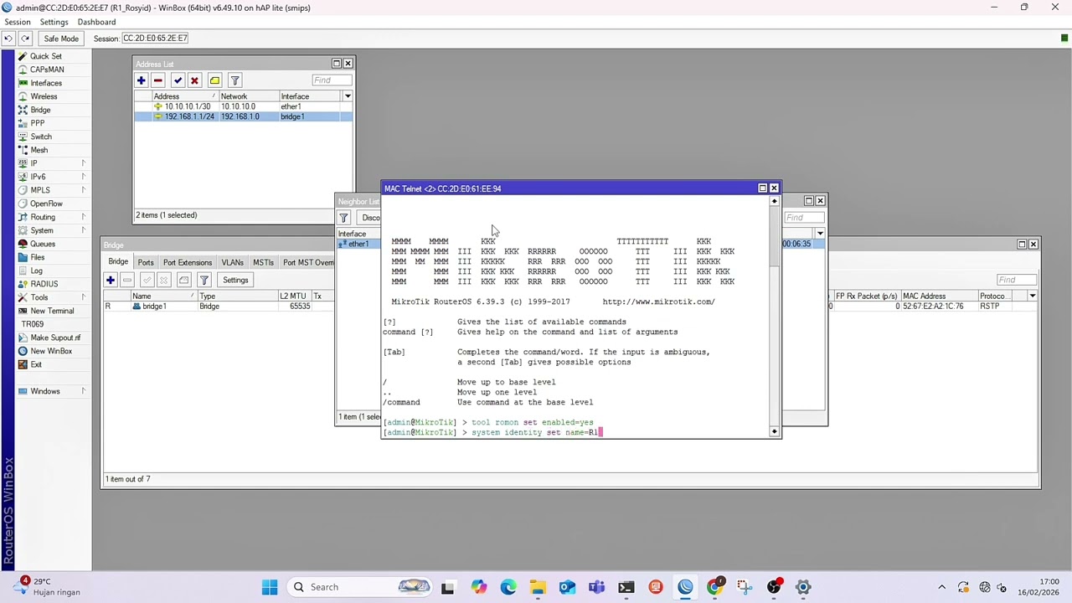
Task: Open the column dropdown in the Bridge window
Action: [x=1033, y=296]
